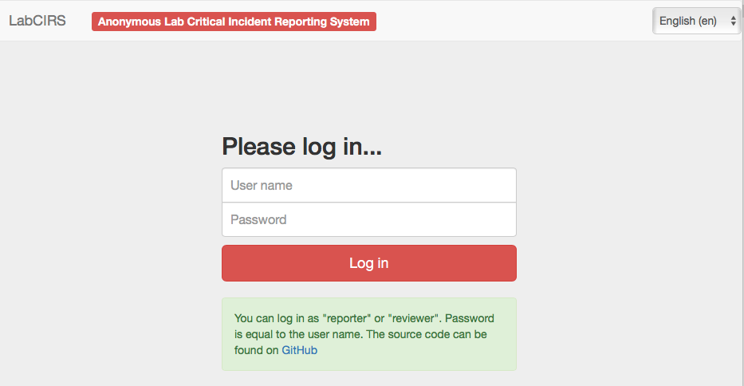Click the red Anonymous Lab Critical Incident badge

(234, 22)
